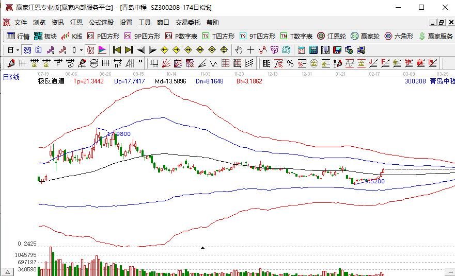Click the up-triangle button at bottom left
Viewport: 455px width, 276px height.
click(8, 272)
